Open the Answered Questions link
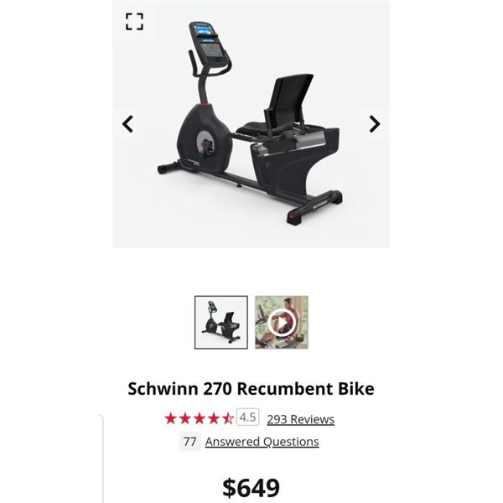The width and height of the screenshot is (503, 503). (262, 442)
